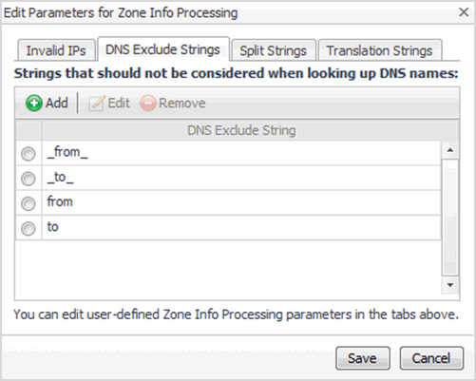Select the radio button for from
Screen dimensions: 476x381
[29, 203]
